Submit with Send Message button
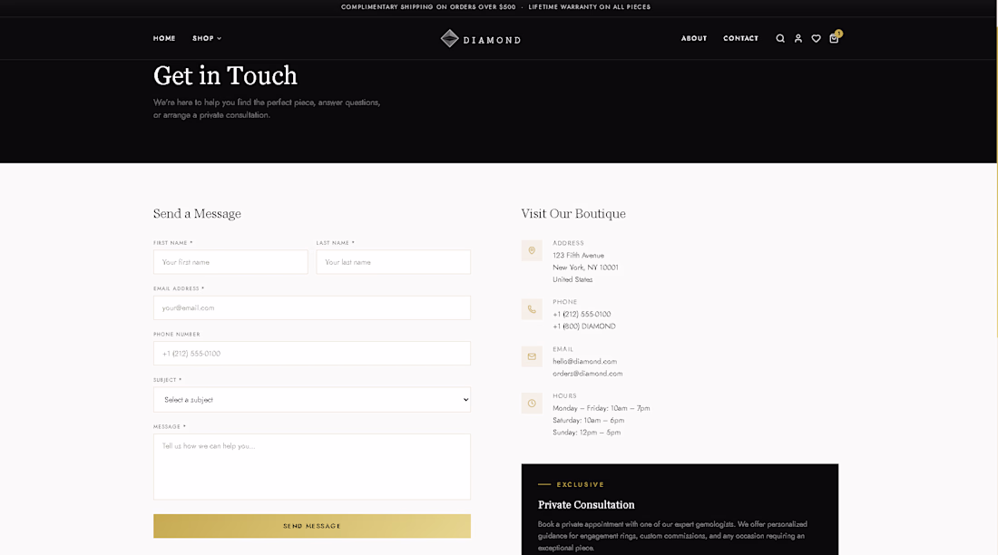 click(312, 526)
